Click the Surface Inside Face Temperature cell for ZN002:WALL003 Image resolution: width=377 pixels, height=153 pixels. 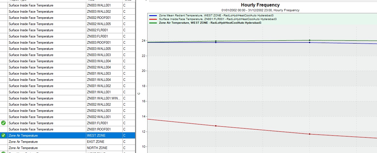pyautogui.click(x=47, y=111)
